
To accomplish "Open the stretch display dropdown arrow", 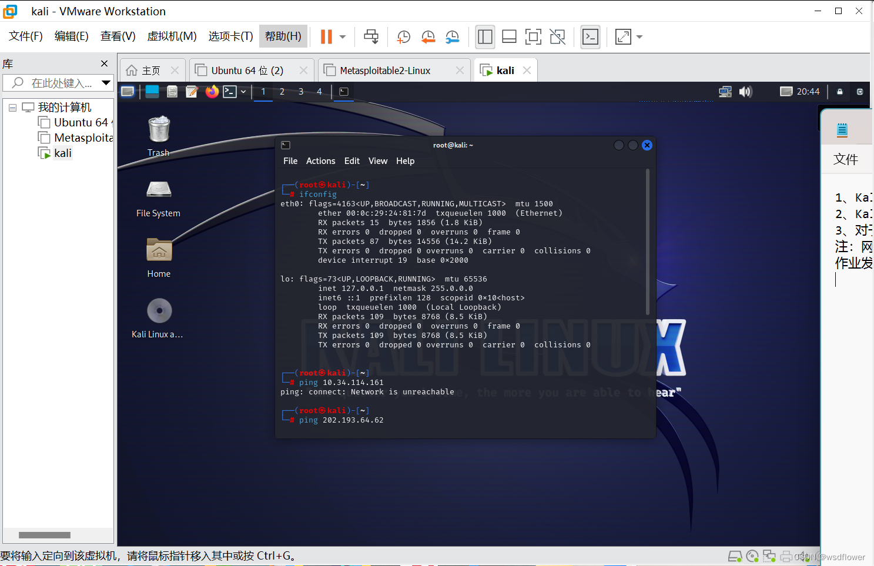I will 639,37.
